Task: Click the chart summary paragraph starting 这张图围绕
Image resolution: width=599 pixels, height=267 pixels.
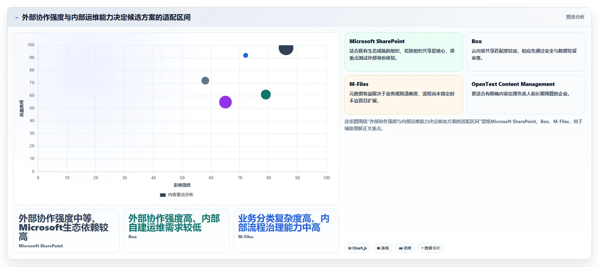Action: pos(463,125)
